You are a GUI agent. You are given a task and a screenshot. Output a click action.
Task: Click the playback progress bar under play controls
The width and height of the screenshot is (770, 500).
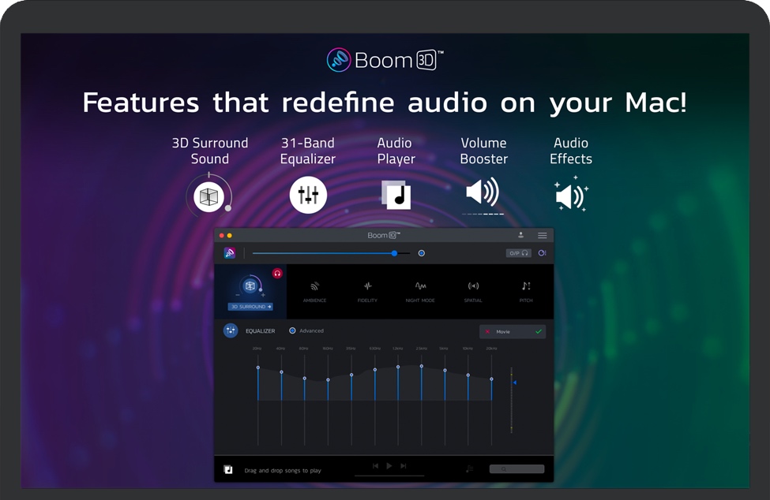coord(389,476)
